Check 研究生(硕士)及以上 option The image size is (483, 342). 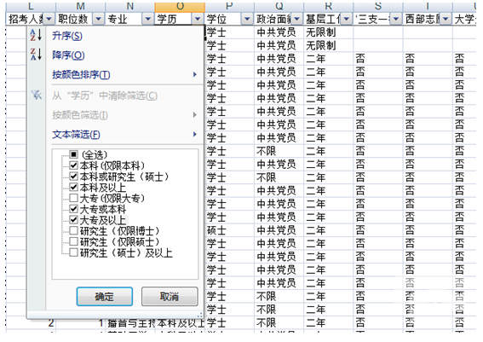coord(73,252)
